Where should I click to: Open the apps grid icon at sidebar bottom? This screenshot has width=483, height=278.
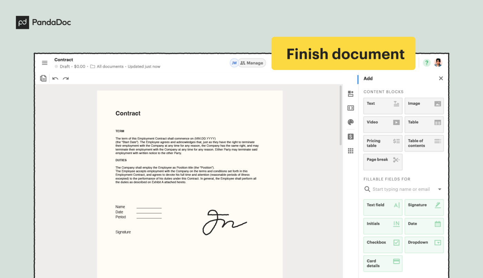click(x=350, y=151)
